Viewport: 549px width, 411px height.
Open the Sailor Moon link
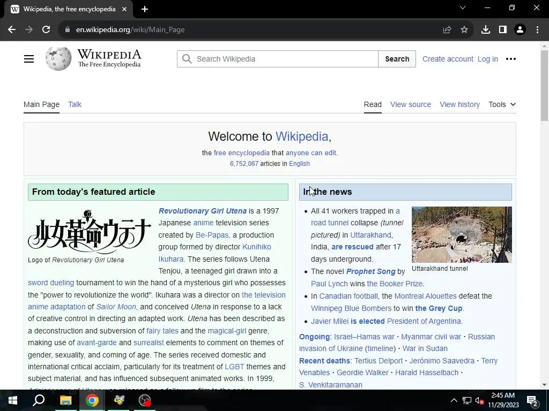tap(116, 307)
